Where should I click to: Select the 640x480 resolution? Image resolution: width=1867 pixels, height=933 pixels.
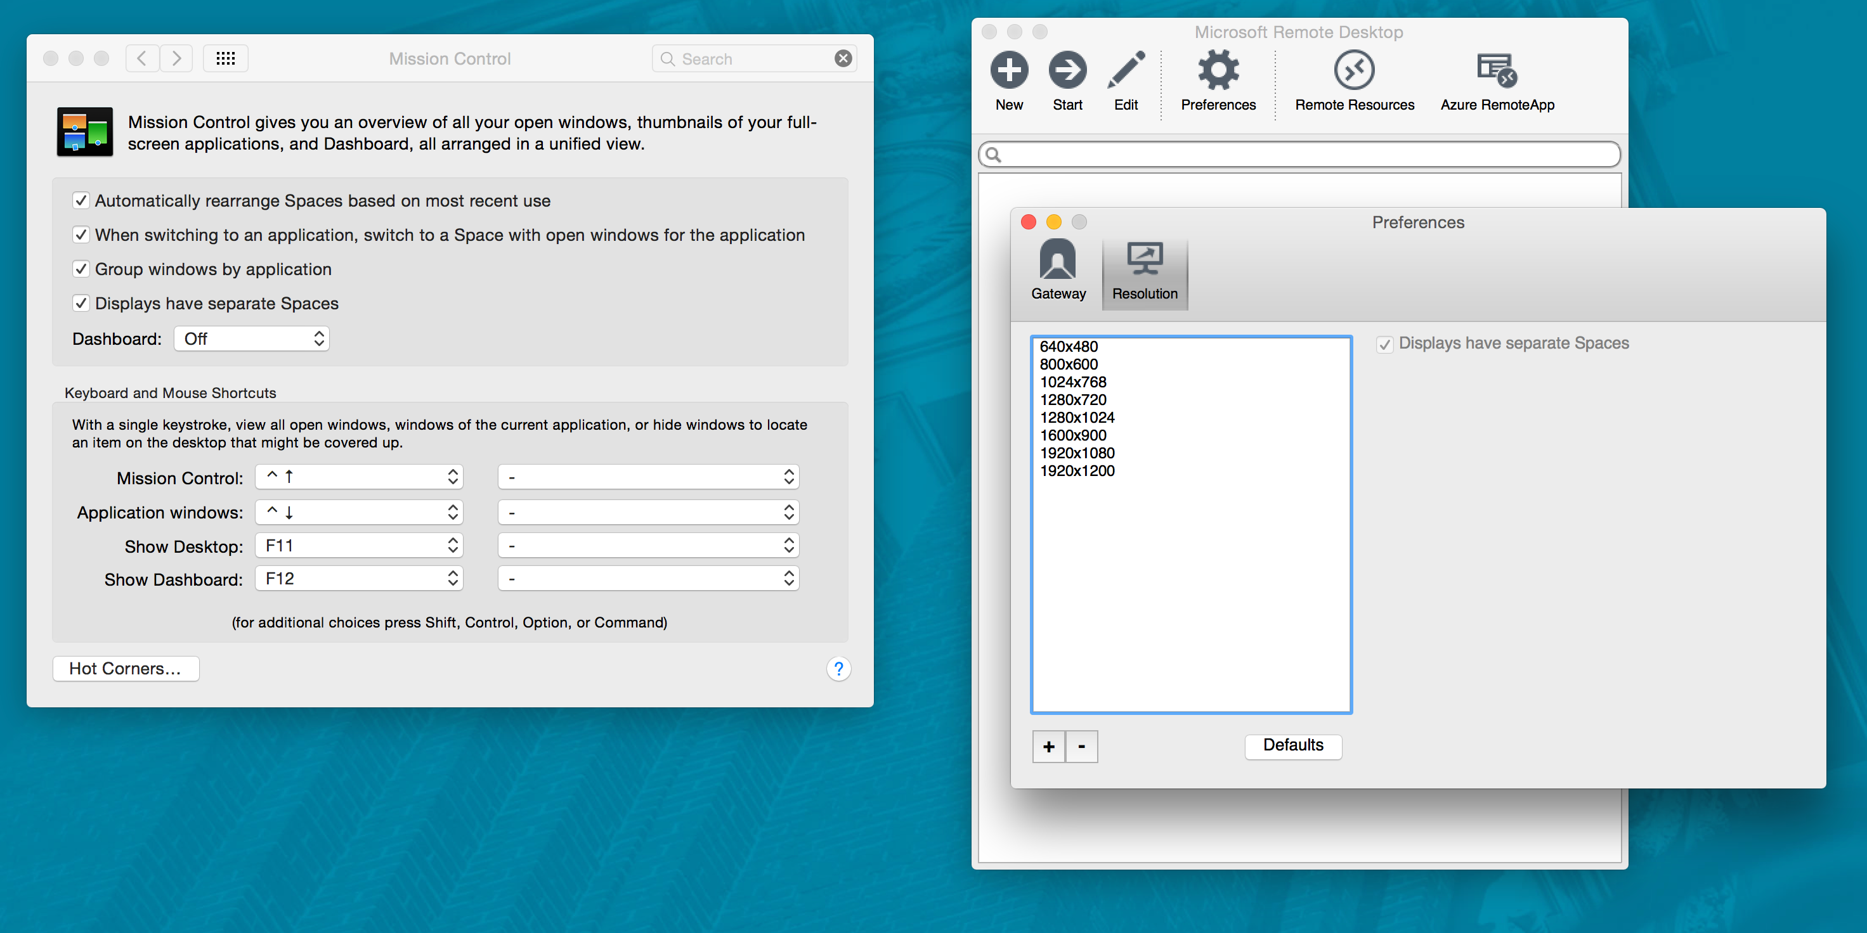click(1191, 347)
